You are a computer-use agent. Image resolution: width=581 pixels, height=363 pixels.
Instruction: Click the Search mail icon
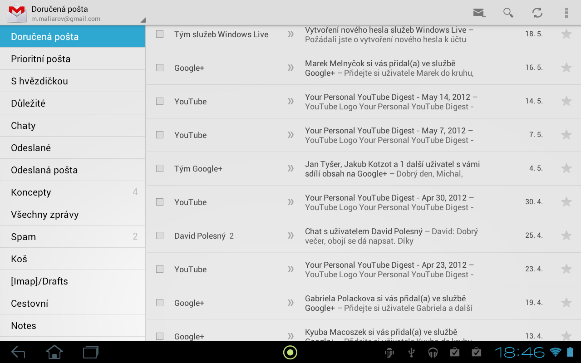click(x=508, y=13)
